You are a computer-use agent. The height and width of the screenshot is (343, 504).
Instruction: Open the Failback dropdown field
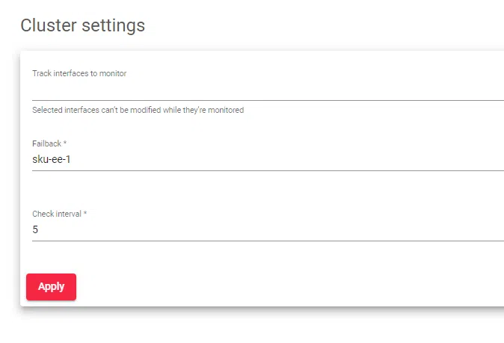point(262,159)
